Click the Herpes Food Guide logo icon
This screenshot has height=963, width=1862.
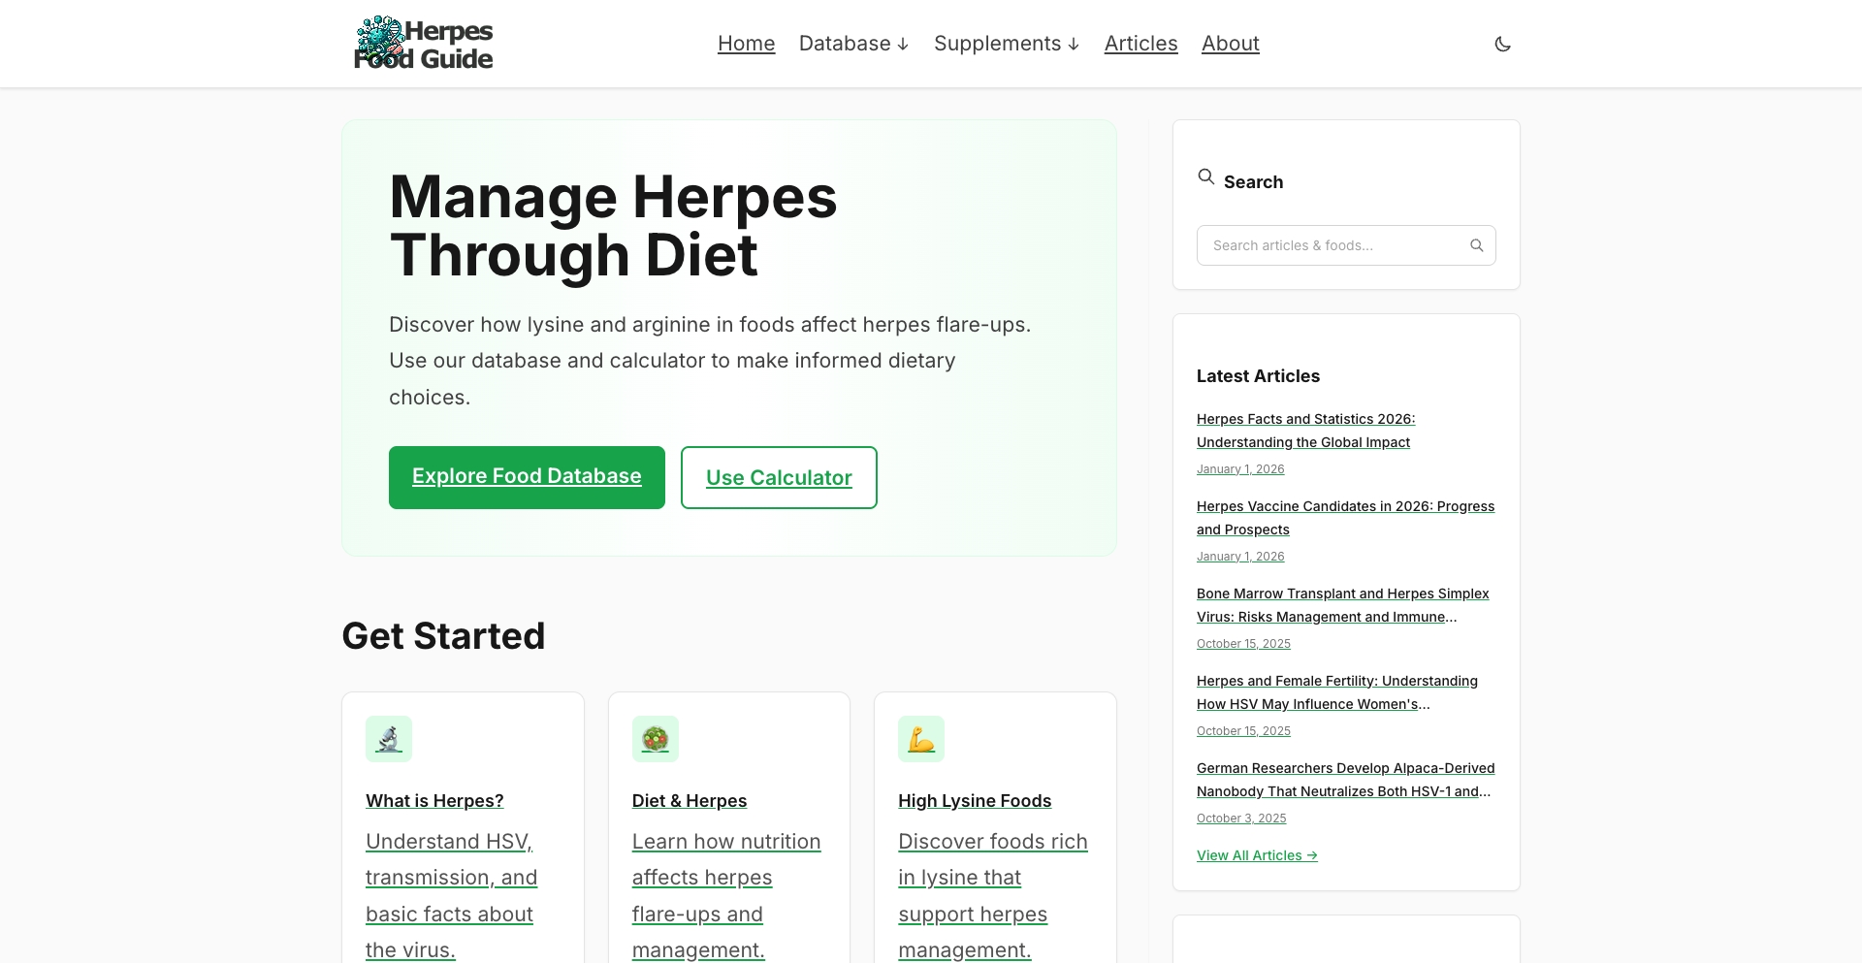pos(381,39)
